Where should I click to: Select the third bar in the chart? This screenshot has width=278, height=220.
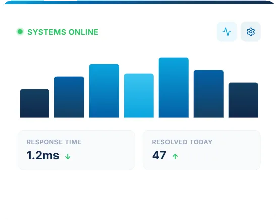[104, 91]
